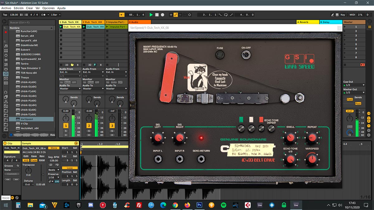Open Firefox from the taskbar
374x210 pixels.
187,205
